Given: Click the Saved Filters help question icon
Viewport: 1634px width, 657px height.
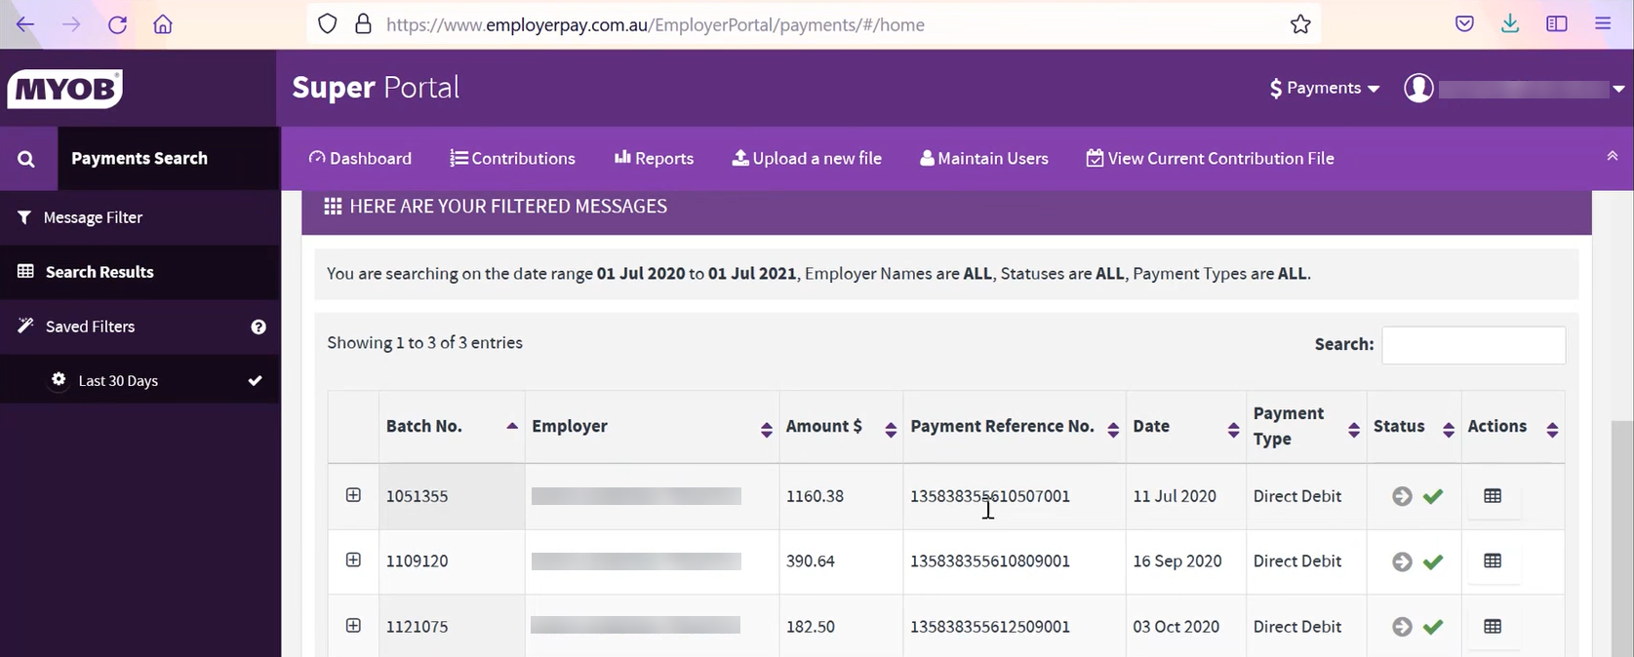Looking at the screenshot, I should pos(259,328).
